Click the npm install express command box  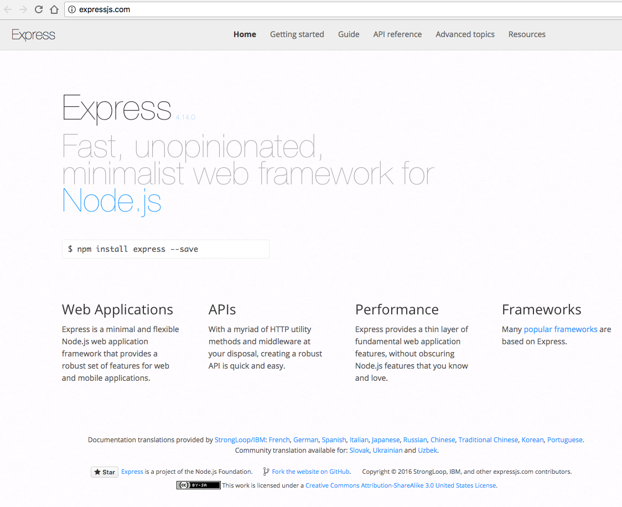tap(165, 249)
